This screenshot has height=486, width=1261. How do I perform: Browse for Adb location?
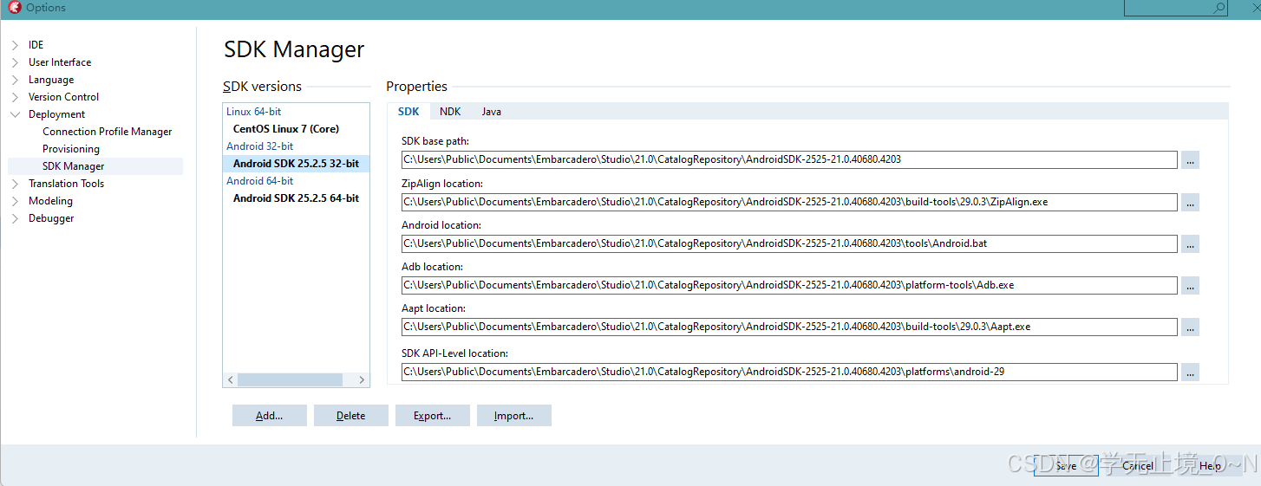[x=1190, y=285]
